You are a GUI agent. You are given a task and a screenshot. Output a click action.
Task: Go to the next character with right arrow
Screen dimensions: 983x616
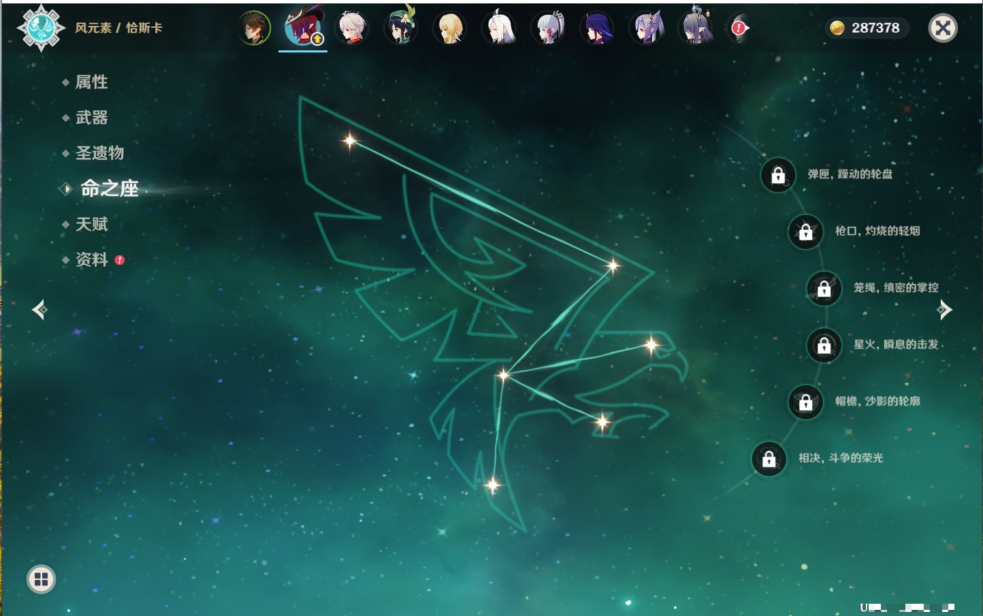pyautogui.click(x=944, y=310)
